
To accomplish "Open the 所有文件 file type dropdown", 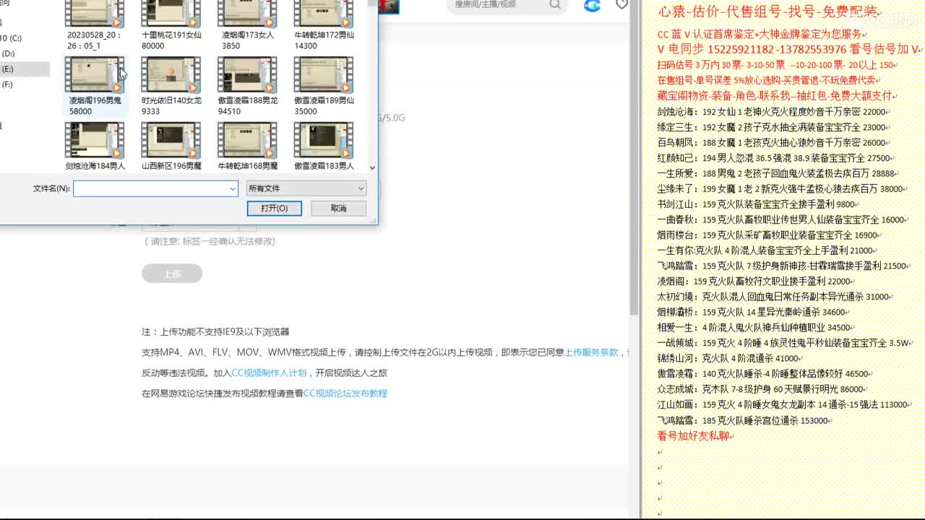I will point(307,188).
